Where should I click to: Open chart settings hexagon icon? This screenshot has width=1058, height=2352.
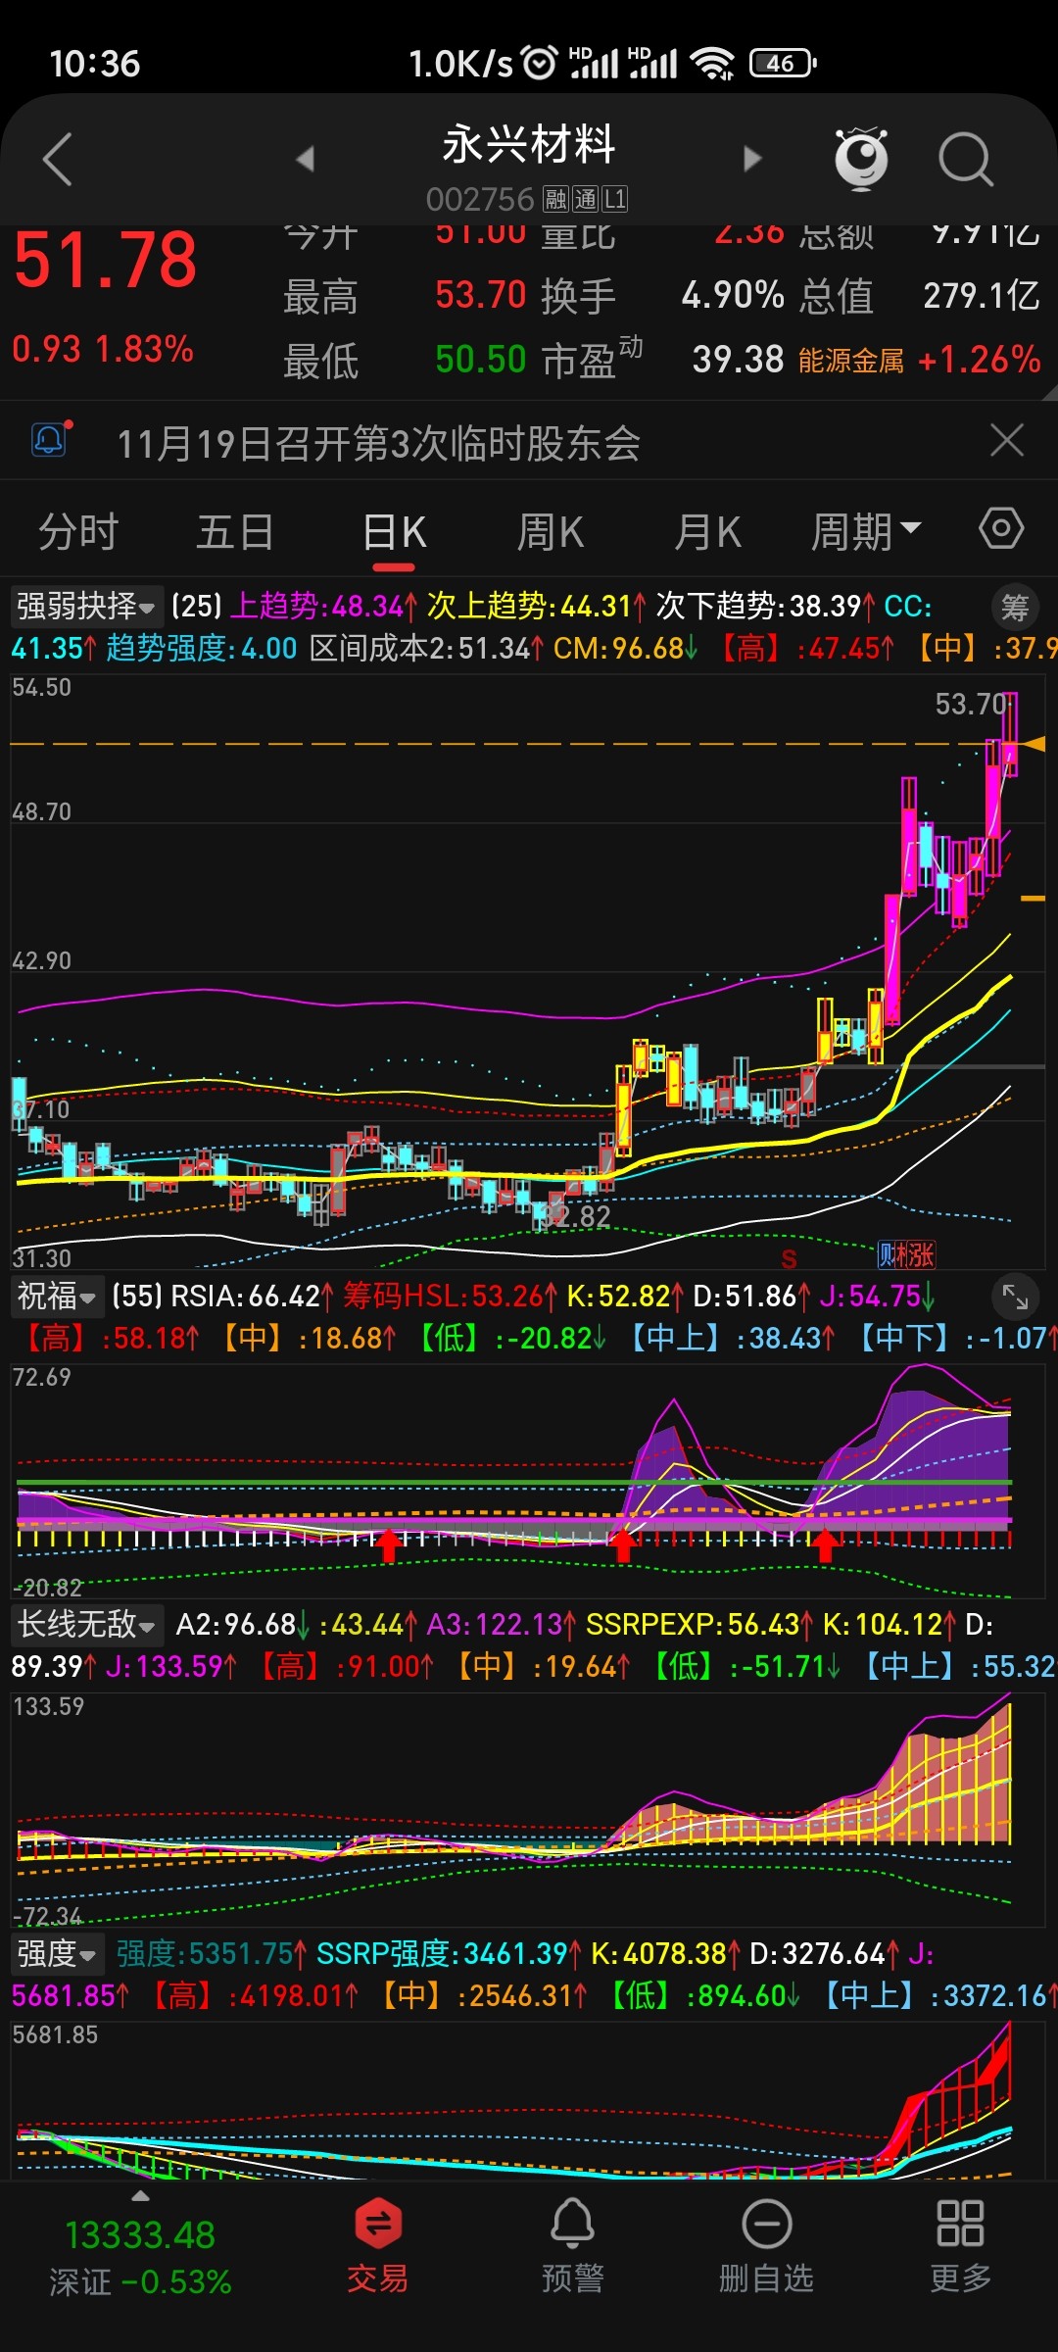[1001, 528]
